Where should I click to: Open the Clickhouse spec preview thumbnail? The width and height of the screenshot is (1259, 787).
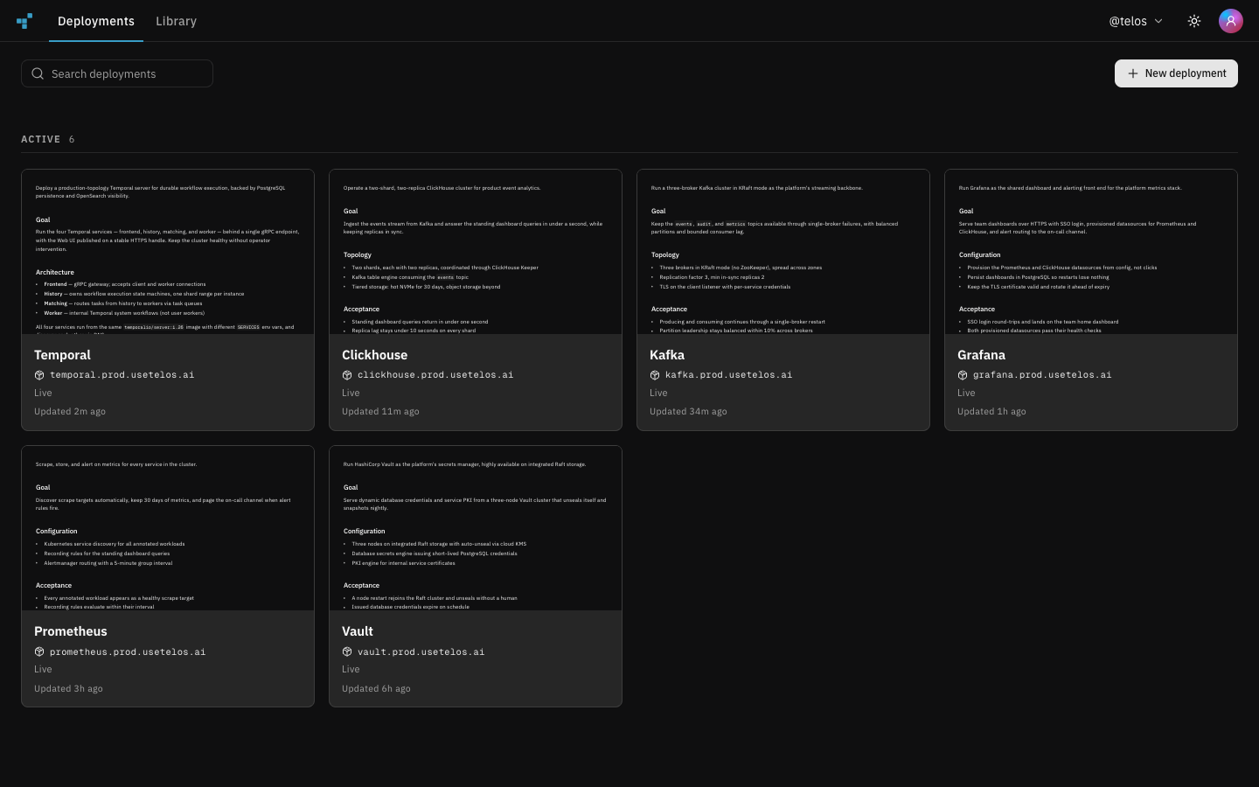tap(476, 252)
